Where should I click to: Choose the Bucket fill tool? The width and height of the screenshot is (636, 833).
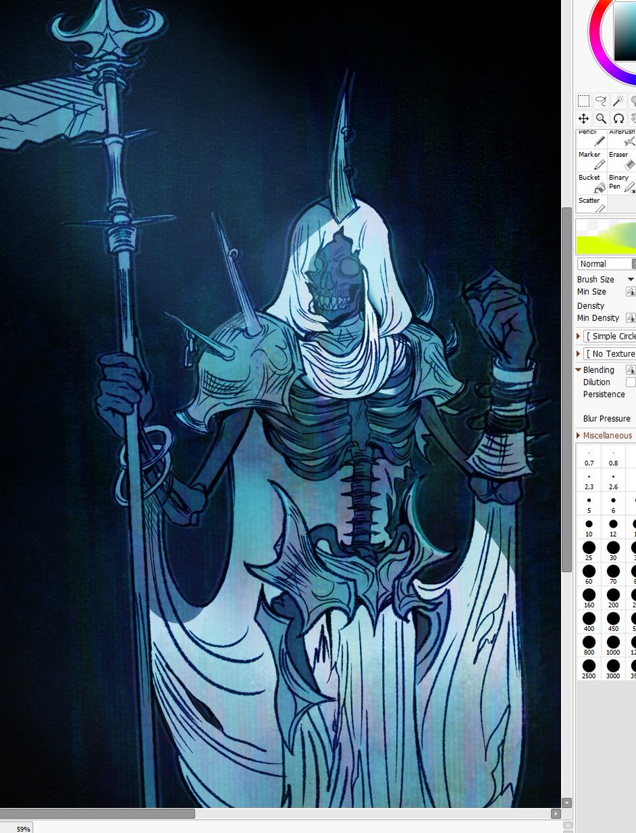[592, 183]
